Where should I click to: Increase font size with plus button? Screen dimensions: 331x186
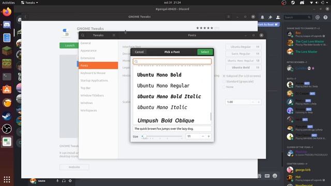pyautogui.click(x=208, y=136)
